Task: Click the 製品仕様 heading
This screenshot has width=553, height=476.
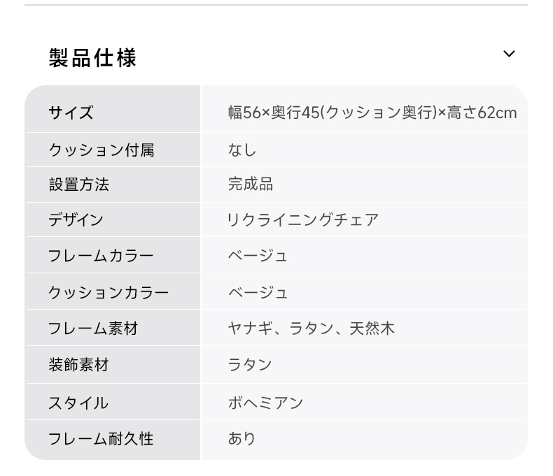Action: click(92, 58)
